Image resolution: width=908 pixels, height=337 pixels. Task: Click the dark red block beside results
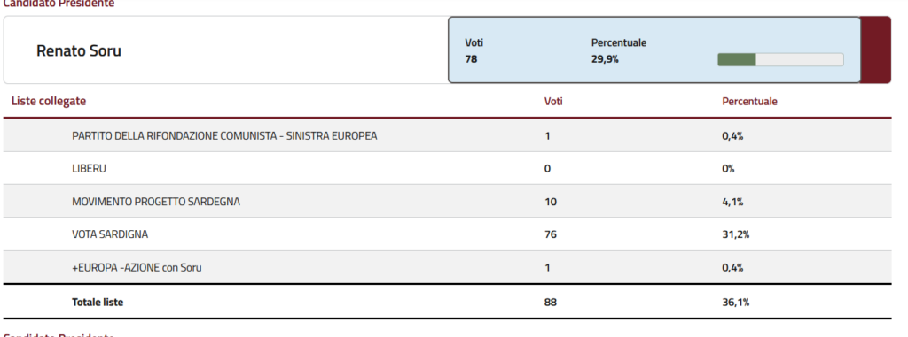point(875,50)
